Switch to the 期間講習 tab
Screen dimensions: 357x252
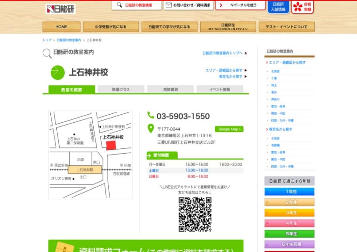click(x=171, y=89)
